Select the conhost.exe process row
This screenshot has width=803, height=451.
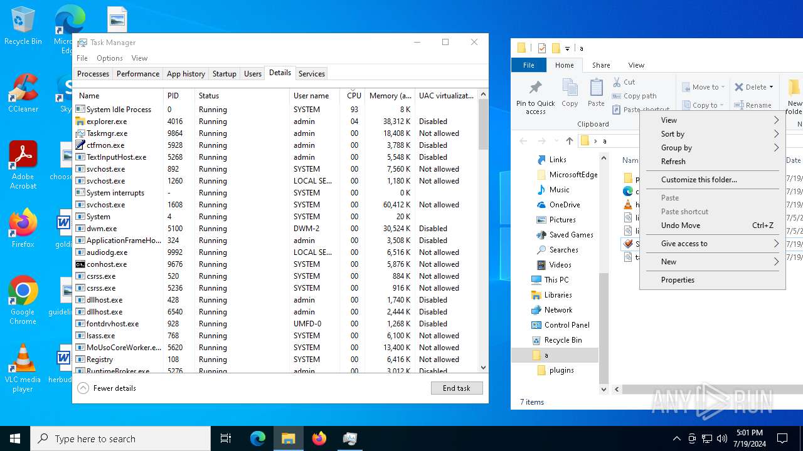pos(276,264)
